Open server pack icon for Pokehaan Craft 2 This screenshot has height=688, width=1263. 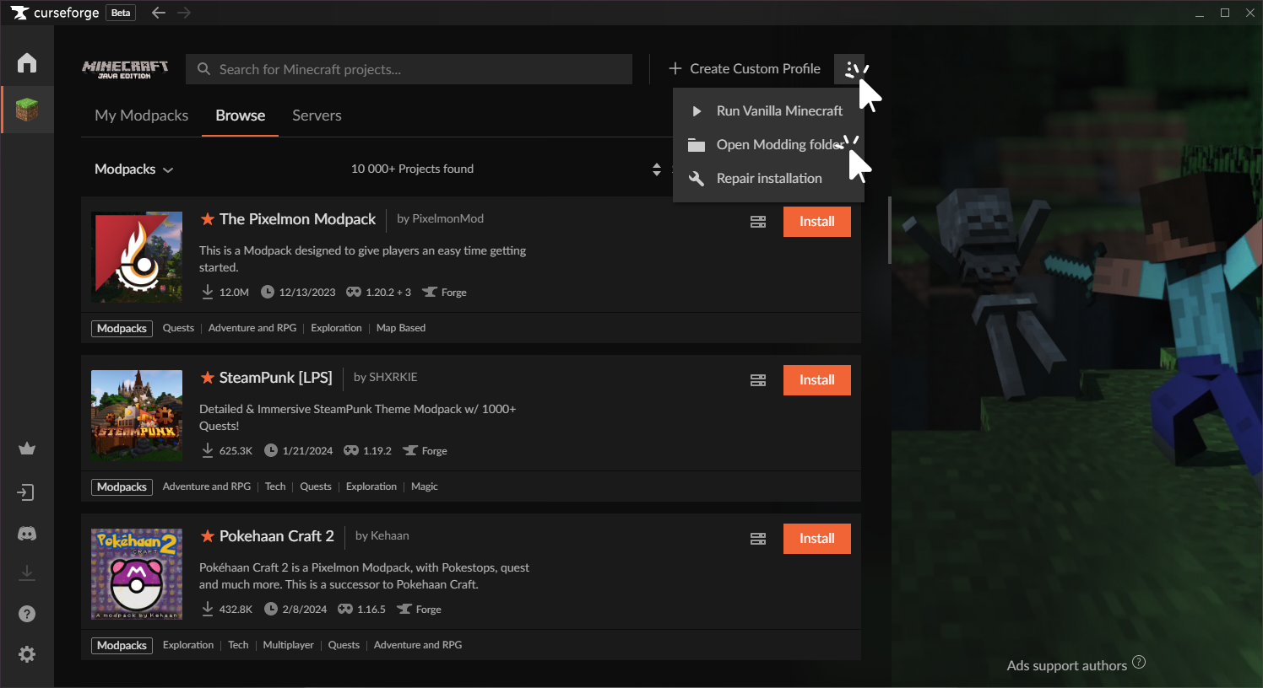click(758, 539)
